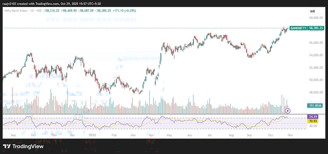The width and height of the screenshot is (328, 154).
Task: Select the BANKNIFTY symbol label
Action: pyautogui.click(x=298, y=28)
